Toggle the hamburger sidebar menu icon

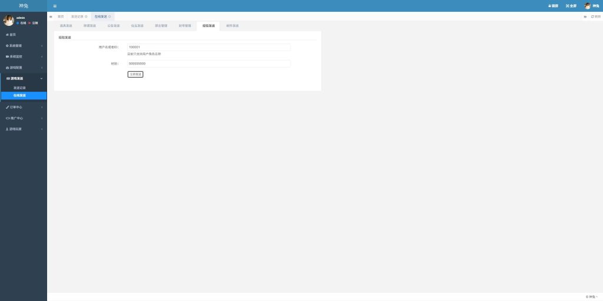pos(55,6)
